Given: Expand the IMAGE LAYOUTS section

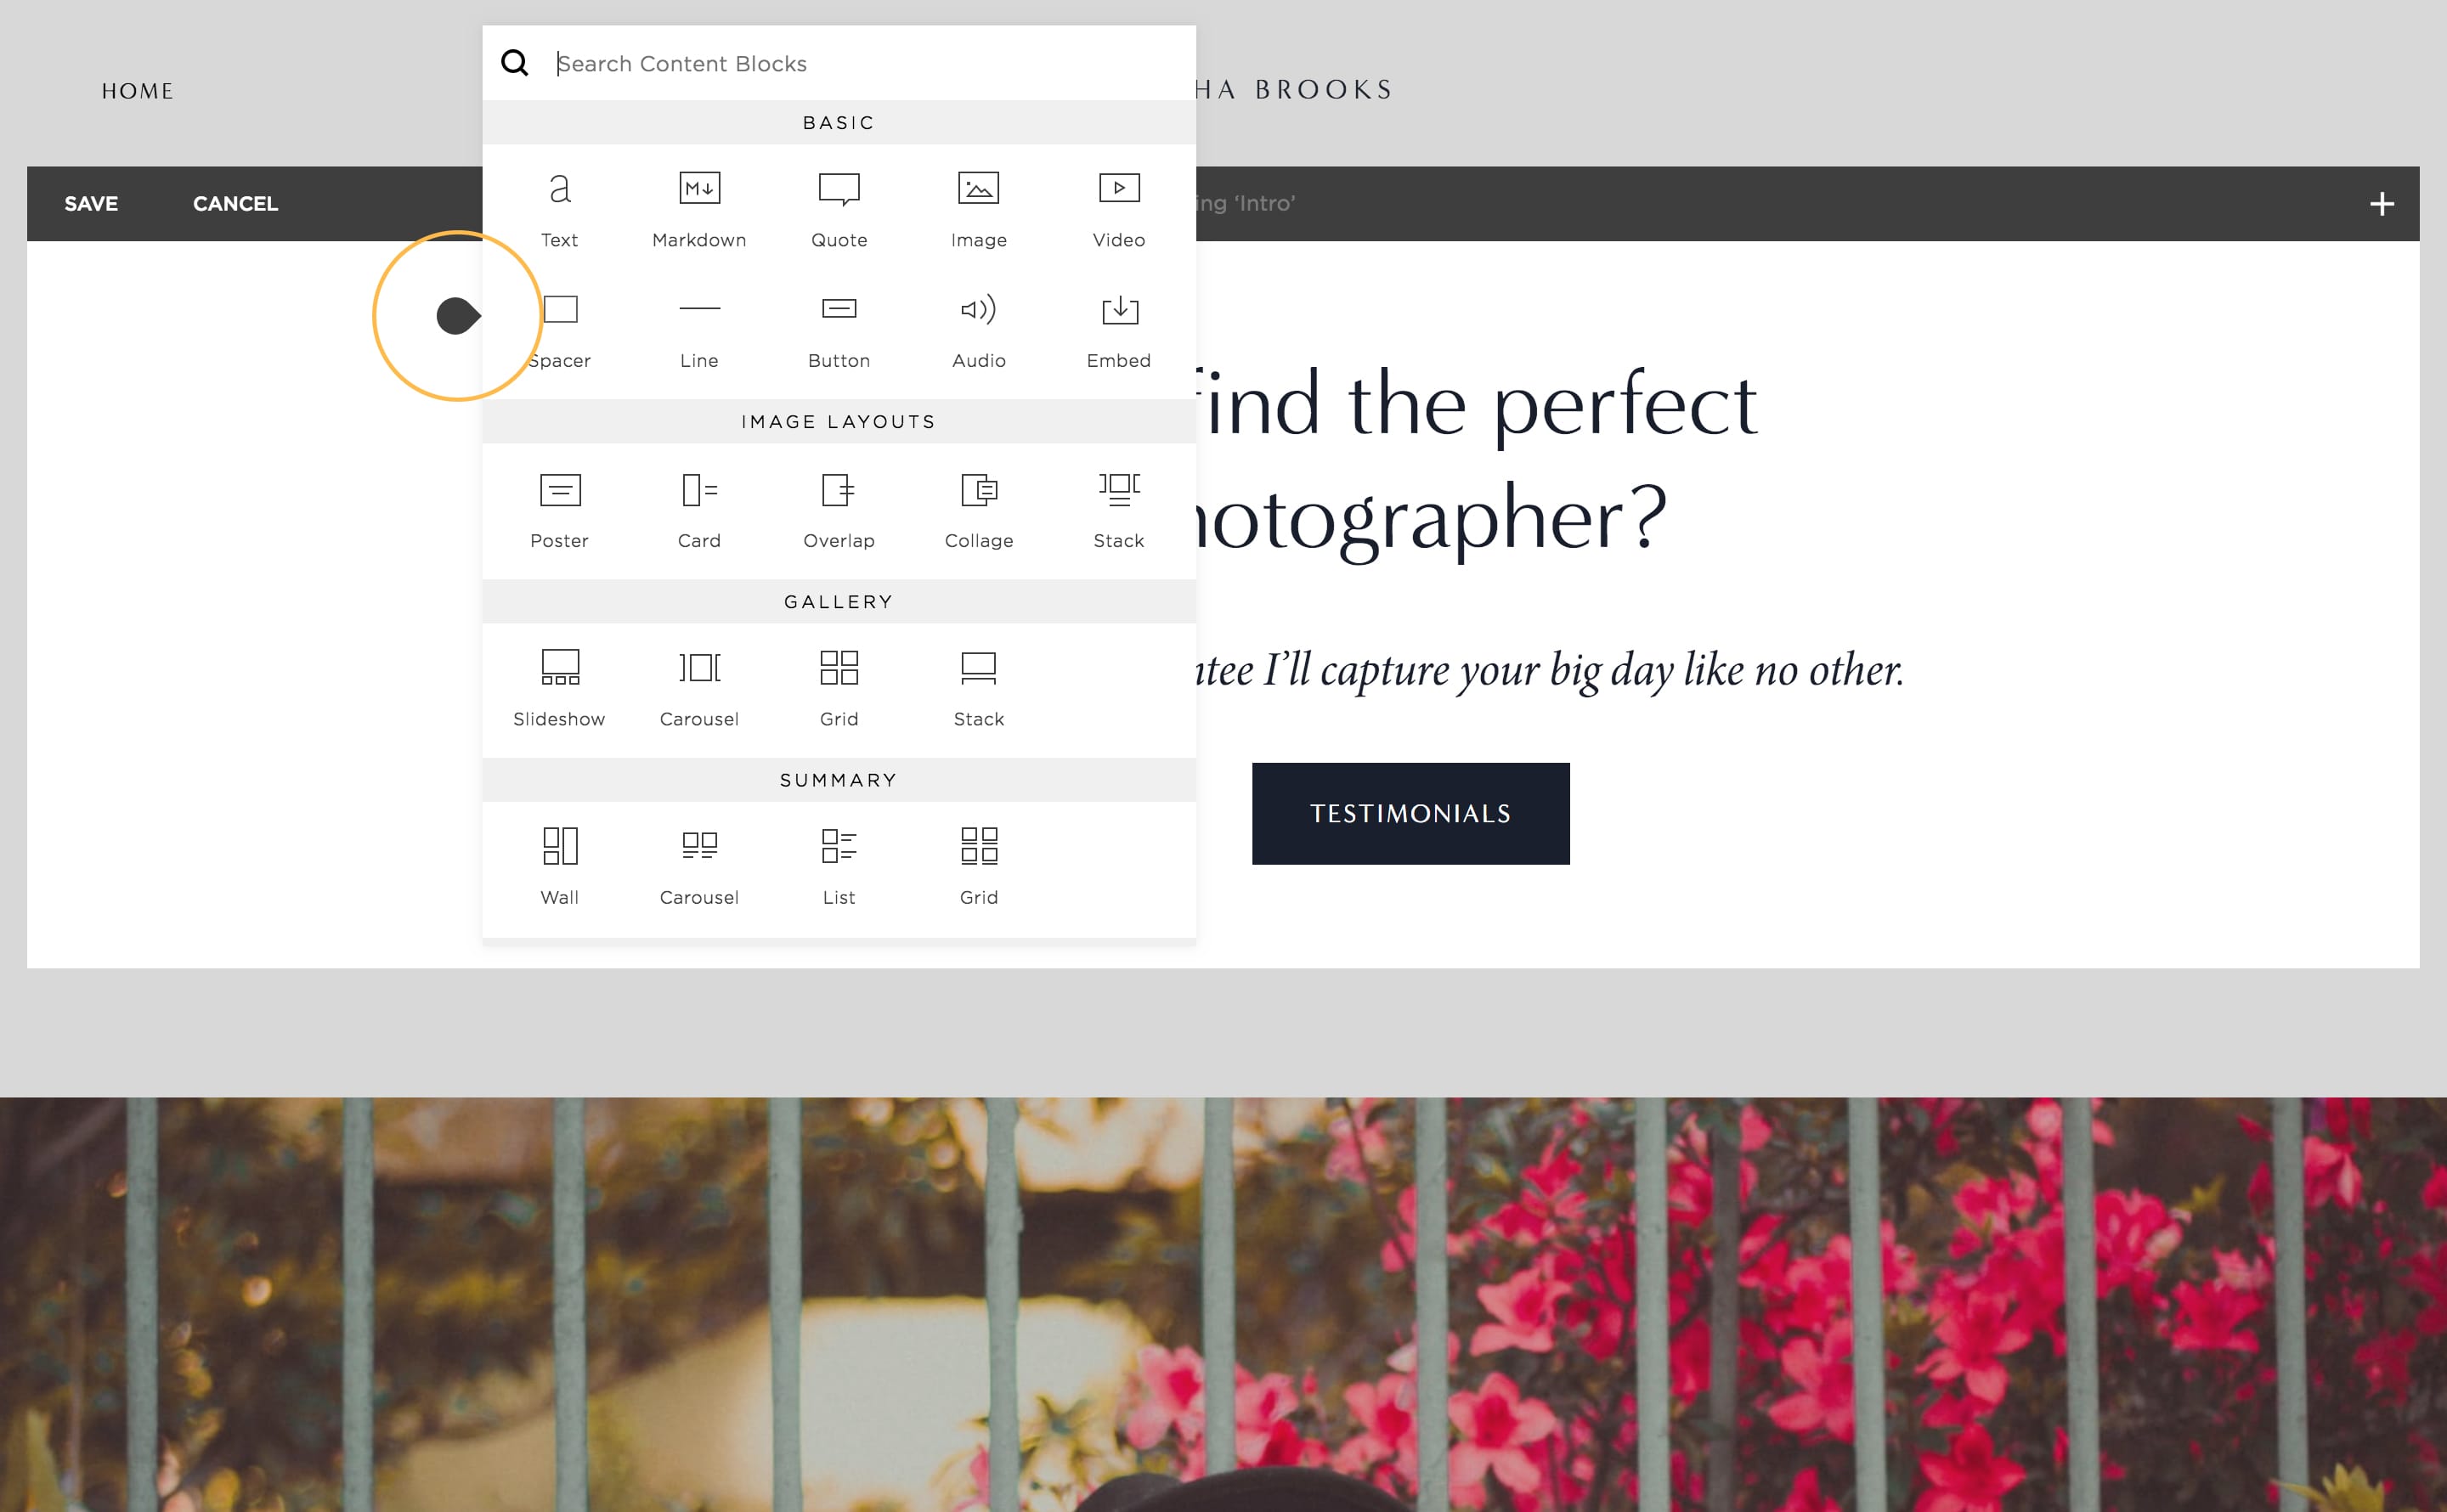Looking at the screenshot, I should [x=839, y=421].
